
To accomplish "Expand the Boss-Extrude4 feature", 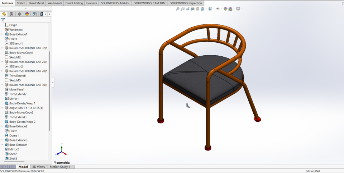I will point(2,145).
